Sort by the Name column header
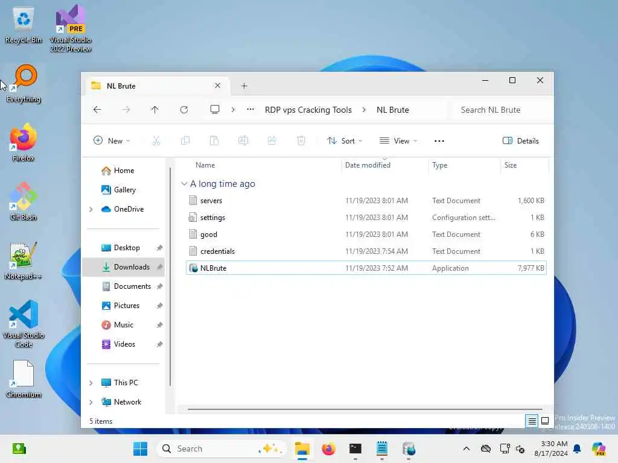Image resolution: width=618 pixels, height=463 pixels. pos(205,165)
